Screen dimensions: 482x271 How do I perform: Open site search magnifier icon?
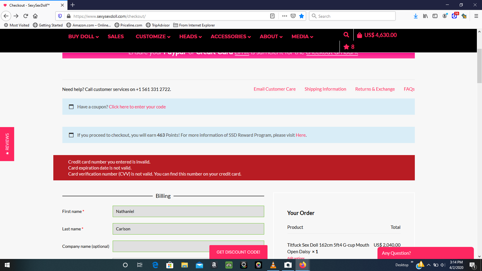pyautogui.click(x=346, y=35)
